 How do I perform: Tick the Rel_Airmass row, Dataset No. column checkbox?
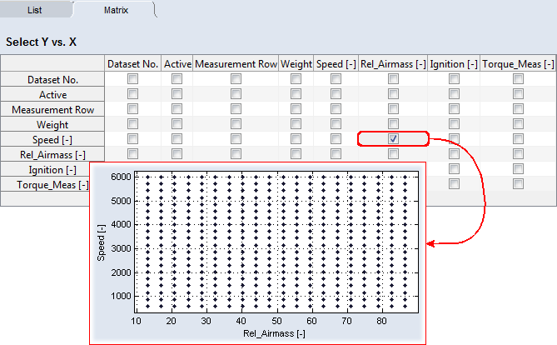tap(132, 154)
